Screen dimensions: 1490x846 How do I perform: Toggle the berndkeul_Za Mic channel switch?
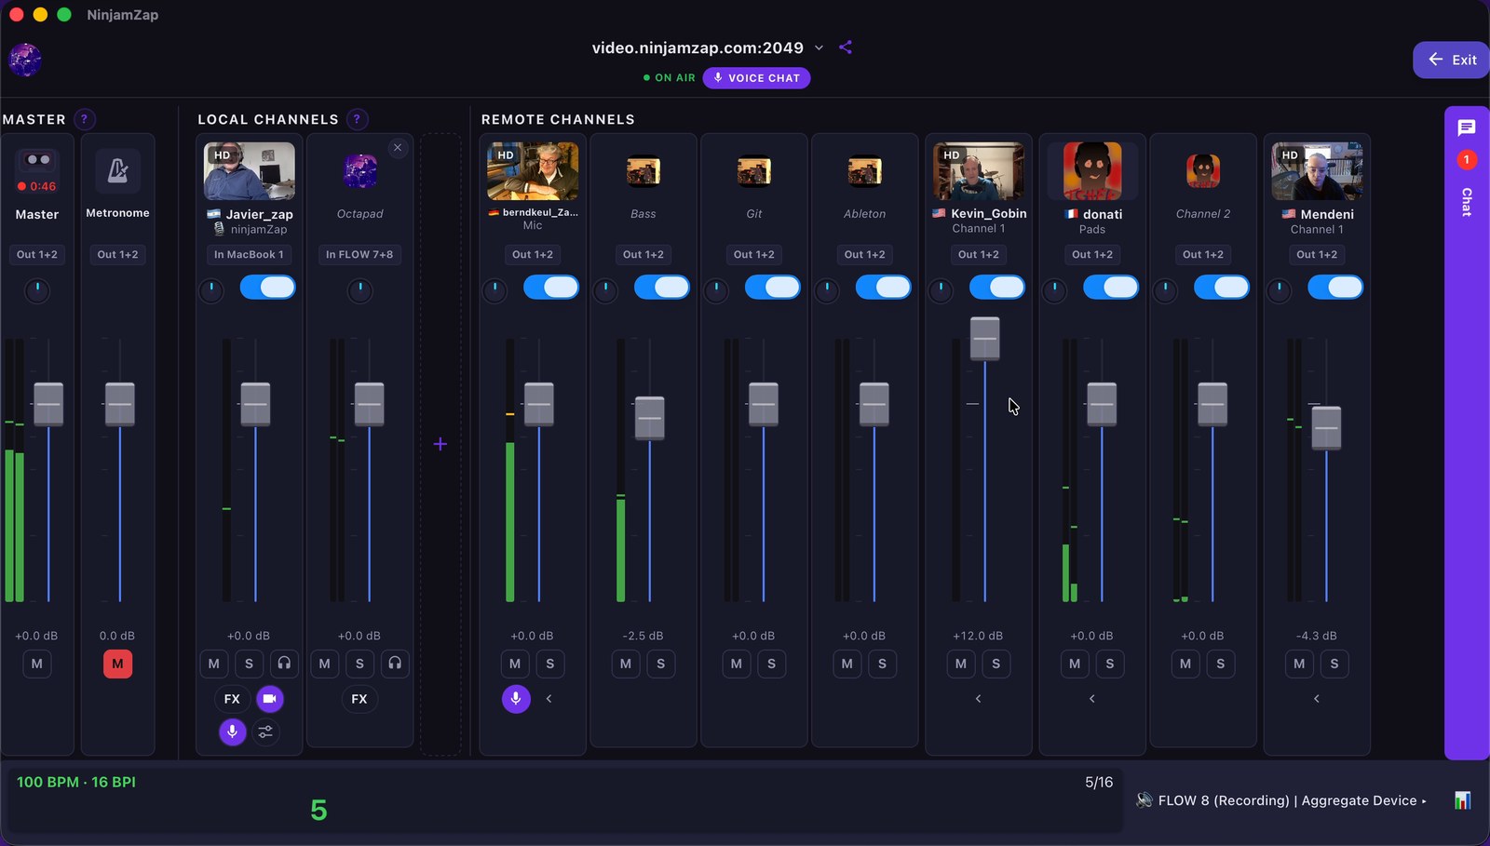[x=550, y=288]
